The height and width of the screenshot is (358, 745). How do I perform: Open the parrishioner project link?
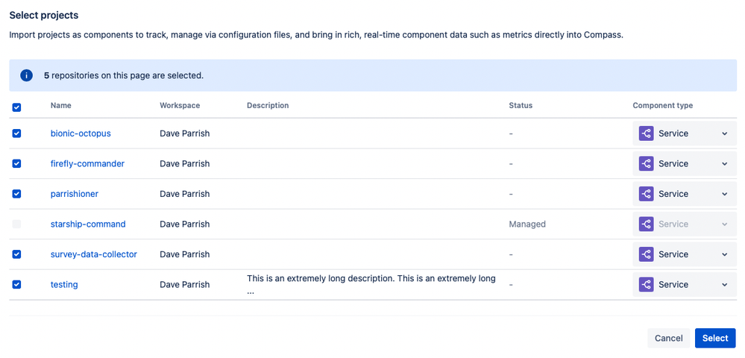[x=75, y=194]
